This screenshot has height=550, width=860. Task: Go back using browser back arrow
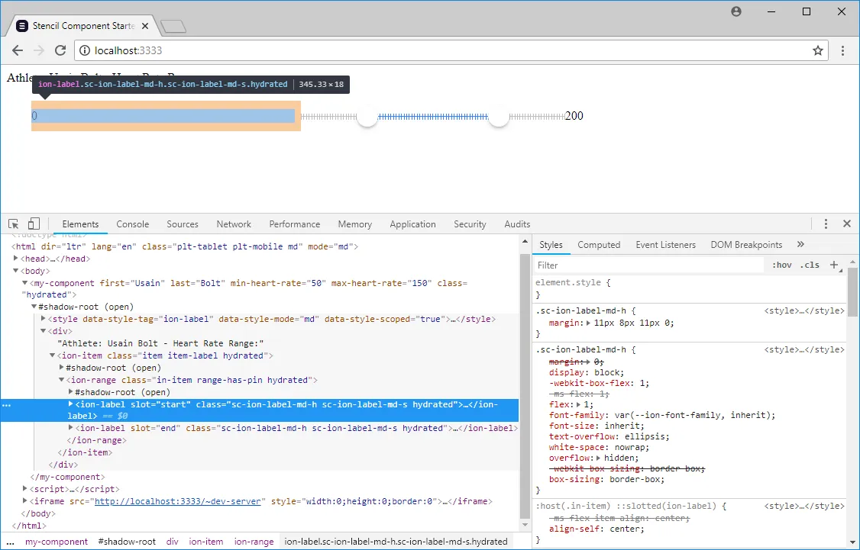(18, 50)
